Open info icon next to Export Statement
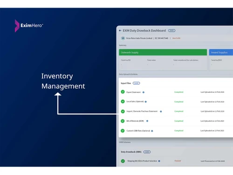This screenshot has height=175, width=233. [144, 92]
